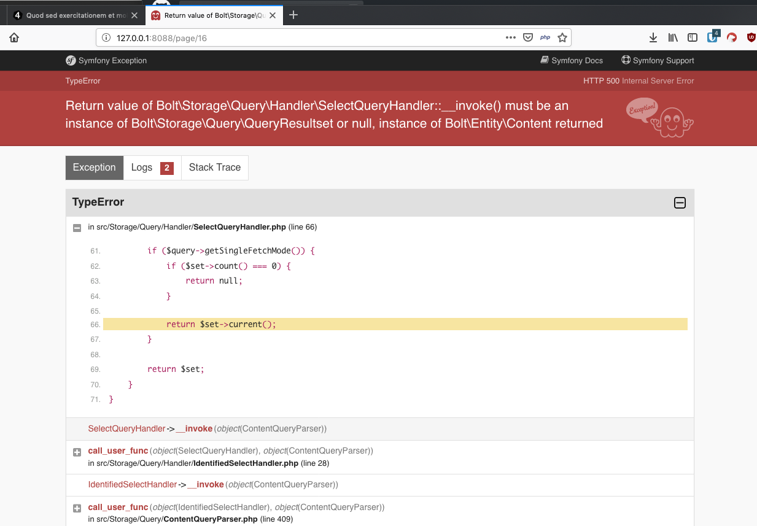Click the php extension icon in address bar
The width and height of the screenshot is (757, 526).
545,37
